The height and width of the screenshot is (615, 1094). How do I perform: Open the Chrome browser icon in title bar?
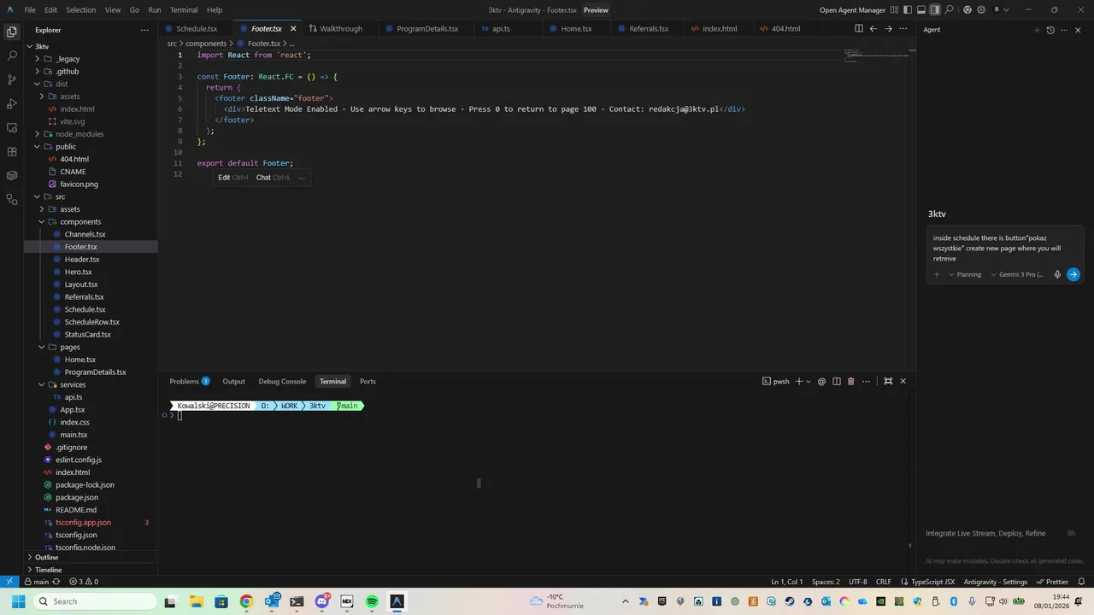click(x=968, y=9)
